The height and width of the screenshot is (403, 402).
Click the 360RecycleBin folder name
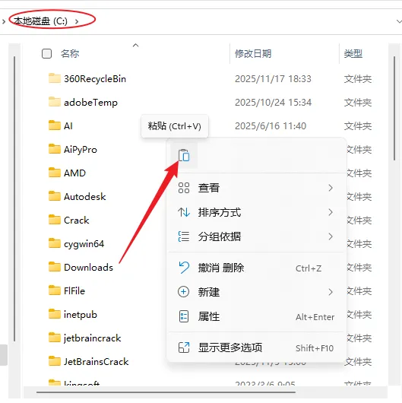[95, 79]
